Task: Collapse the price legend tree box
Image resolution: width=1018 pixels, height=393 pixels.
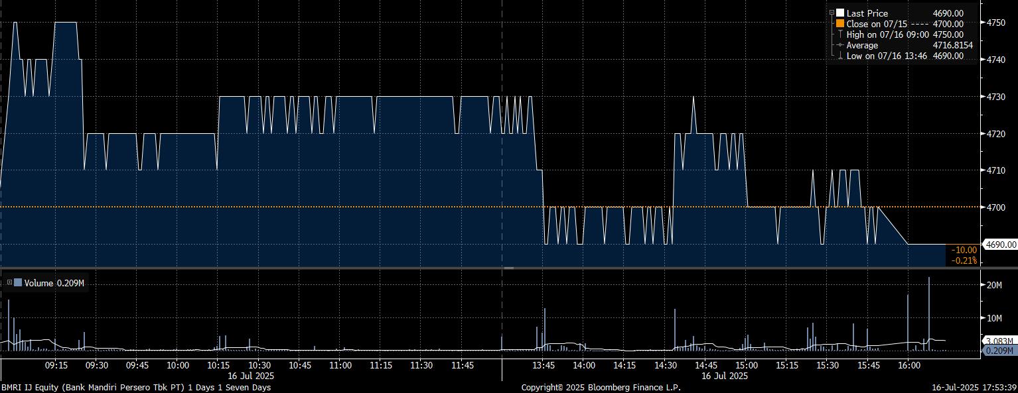Action: tap(832, 13)
